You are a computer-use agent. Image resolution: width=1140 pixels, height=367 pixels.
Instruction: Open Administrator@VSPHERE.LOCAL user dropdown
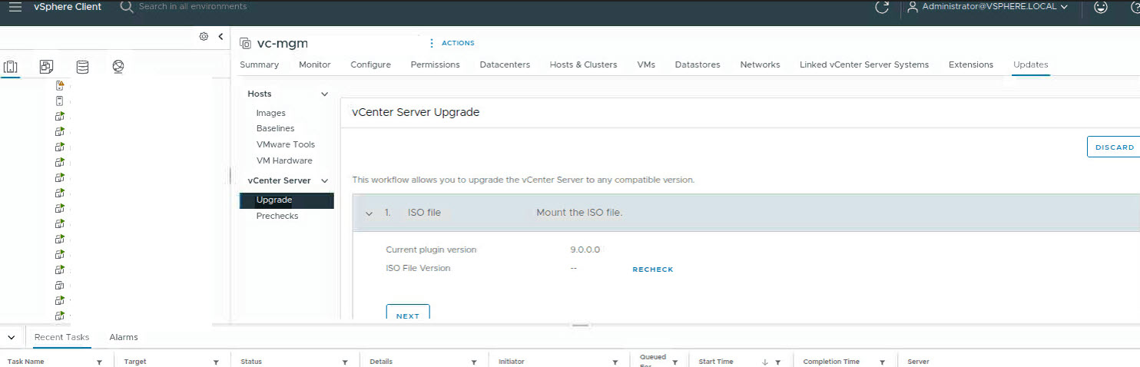click(x=987, y=7)
